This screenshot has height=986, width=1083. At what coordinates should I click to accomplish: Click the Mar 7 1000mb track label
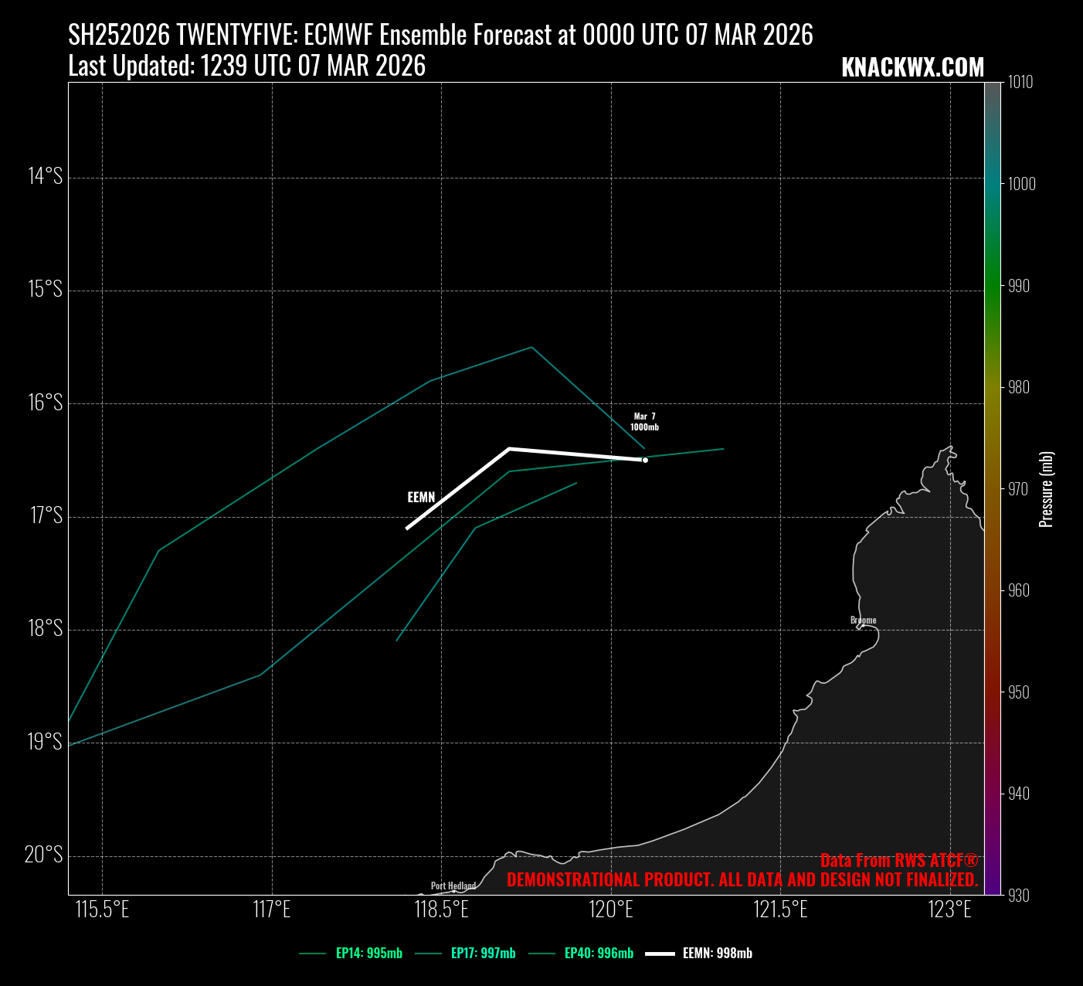pyautogui.click(x=644, y=422)
